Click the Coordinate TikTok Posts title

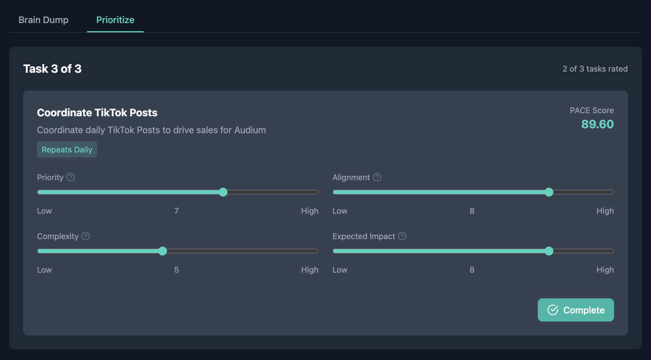point(97,112)
